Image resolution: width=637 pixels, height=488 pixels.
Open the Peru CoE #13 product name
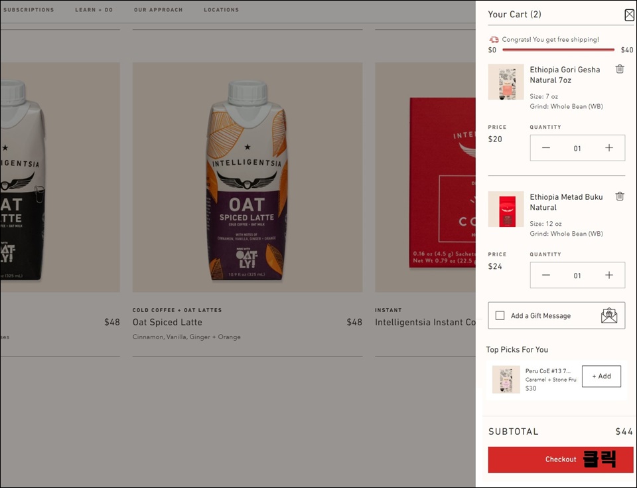pyautogui.click(x=548, y=371)
